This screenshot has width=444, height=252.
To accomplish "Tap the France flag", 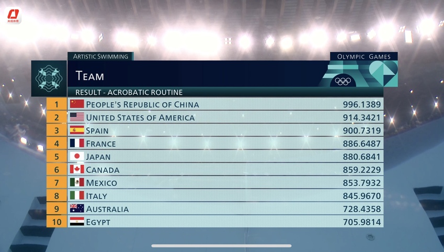I will tap(77, 143).
